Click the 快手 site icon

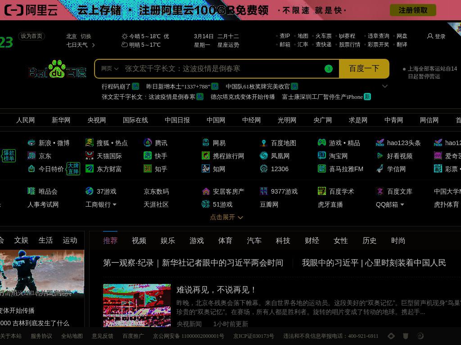pyautogui.click(x=148, y=156)
